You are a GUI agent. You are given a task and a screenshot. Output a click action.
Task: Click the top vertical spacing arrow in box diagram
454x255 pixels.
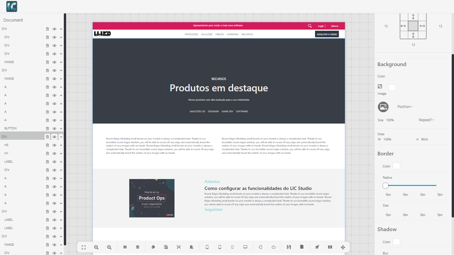point(413,17)
